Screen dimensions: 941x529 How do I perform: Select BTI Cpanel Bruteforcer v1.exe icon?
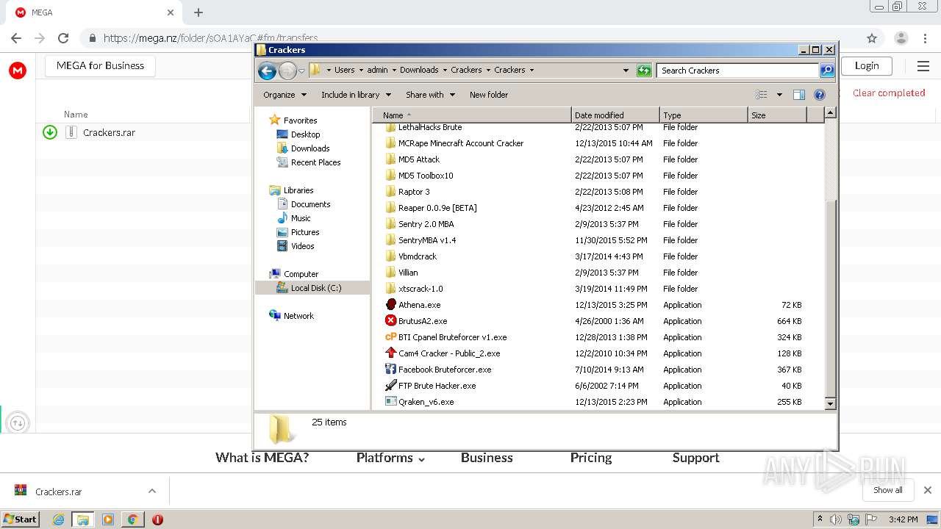tap(391, 337)
